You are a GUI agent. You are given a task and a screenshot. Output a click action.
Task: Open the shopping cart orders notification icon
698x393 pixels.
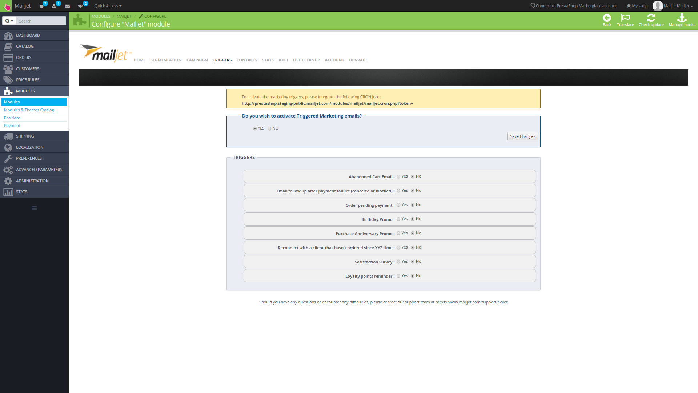click(x=41, y=6)
